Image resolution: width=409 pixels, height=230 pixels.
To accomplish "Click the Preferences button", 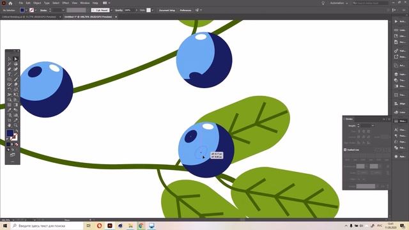I will pos(185,10).
